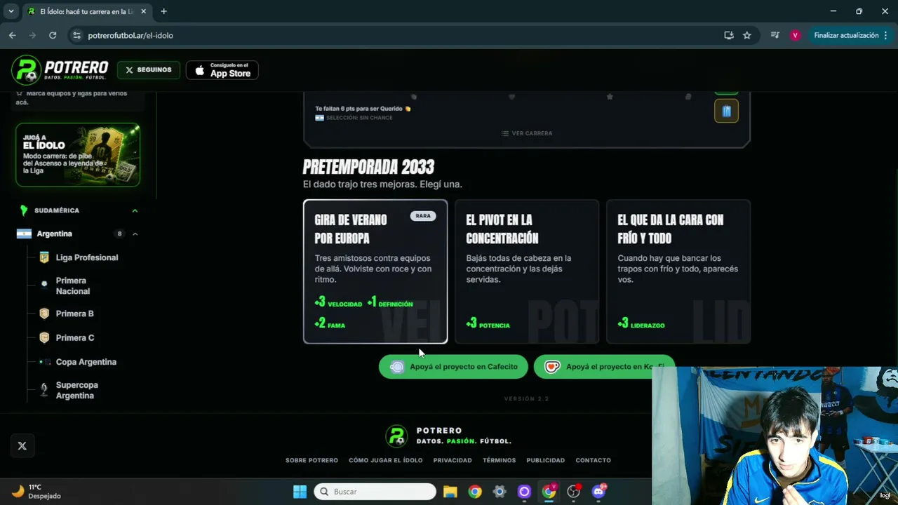Open Primera B league
This screenshot has height=505, width=898.
[x=74, y=314]
